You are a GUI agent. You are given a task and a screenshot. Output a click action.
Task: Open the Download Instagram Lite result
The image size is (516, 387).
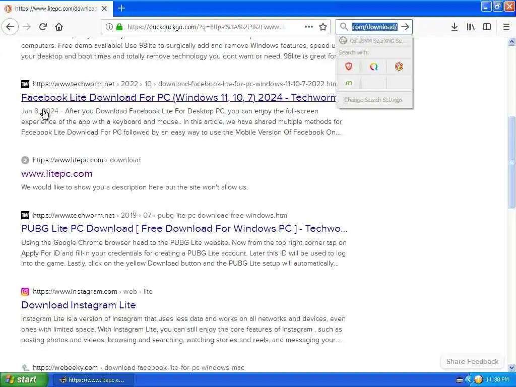pos(78,305)
